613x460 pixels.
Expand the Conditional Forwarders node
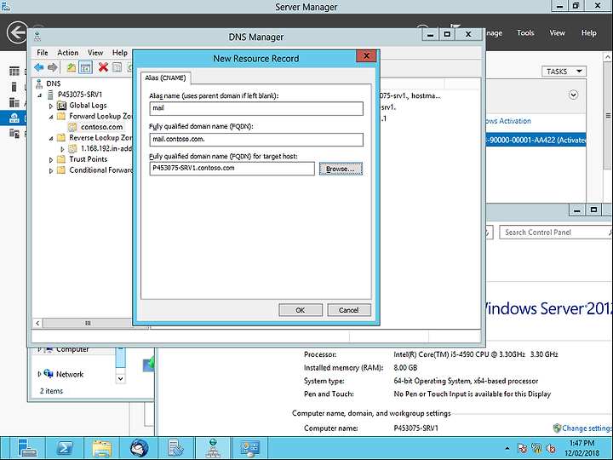pyautogui.click(x=51, y=170)
